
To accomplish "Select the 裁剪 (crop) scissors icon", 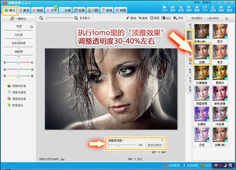I will click(x=197, y=7).
